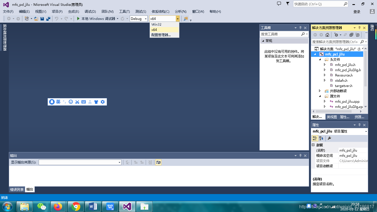Switch to the 类视图 tab
Screen dimensions: 377x212
[x=331, y=117]
